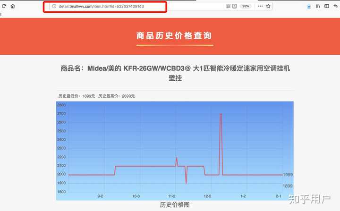This screenshot has height=211, width=340.
Task: Click the 商品历史价格查询 page heading
Action: [x=174, y=35]
